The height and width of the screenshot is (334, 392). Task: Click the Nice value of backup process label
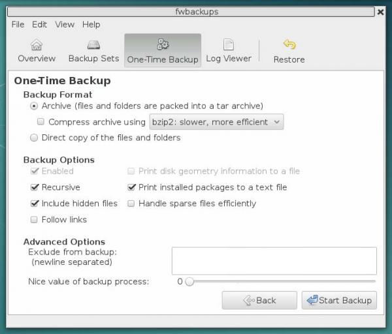pos(88,282)
